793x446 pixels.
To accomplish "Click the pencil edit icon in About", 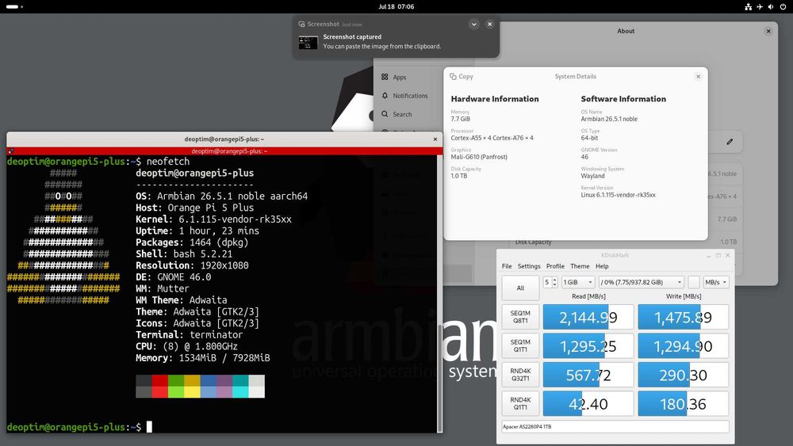I will coord(730,142).
